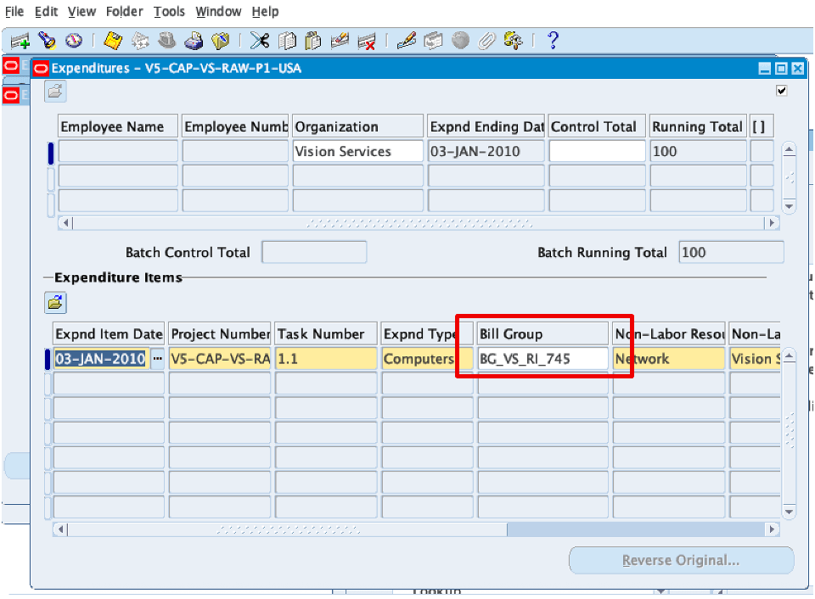Open Attachments with the paperclip icon

click(486, 41)
